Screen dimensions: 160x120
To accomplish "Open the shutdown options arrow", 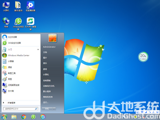I will (x=54, y=109).
